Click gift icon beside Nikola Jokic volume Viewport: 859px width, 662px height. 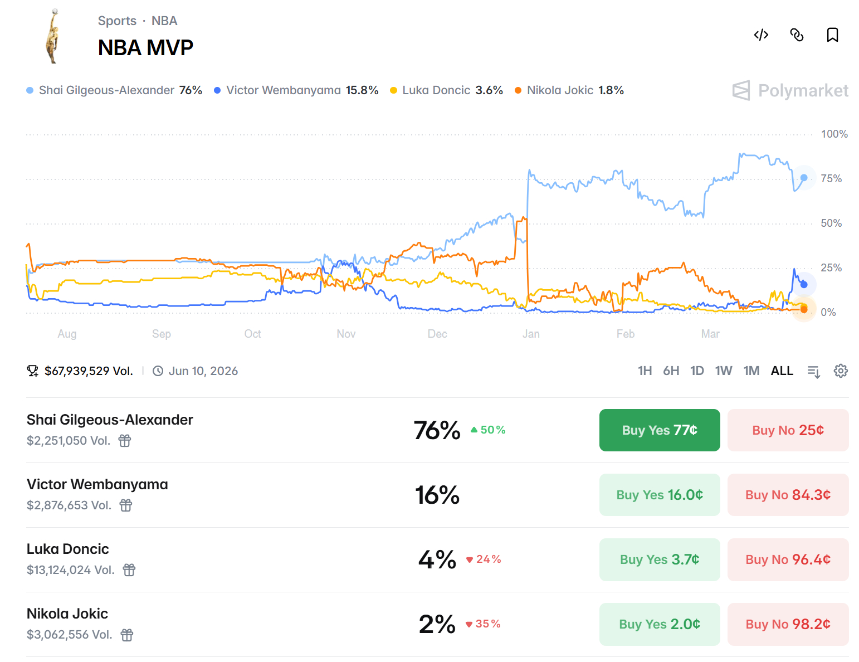(127, 635)
